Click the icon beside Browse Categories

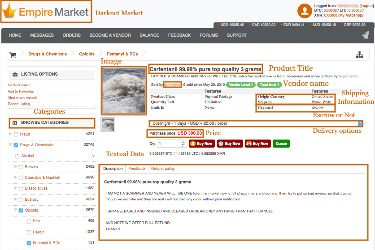coord(15,123)
